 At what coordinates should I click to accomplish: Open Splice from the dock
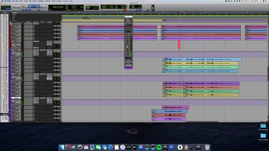coord(180,147)
